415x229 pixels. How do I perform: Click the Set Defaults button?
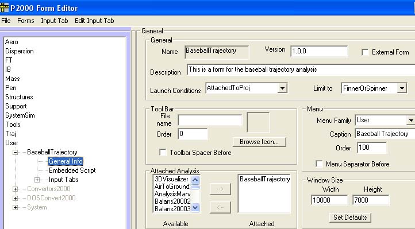point(350,218)
